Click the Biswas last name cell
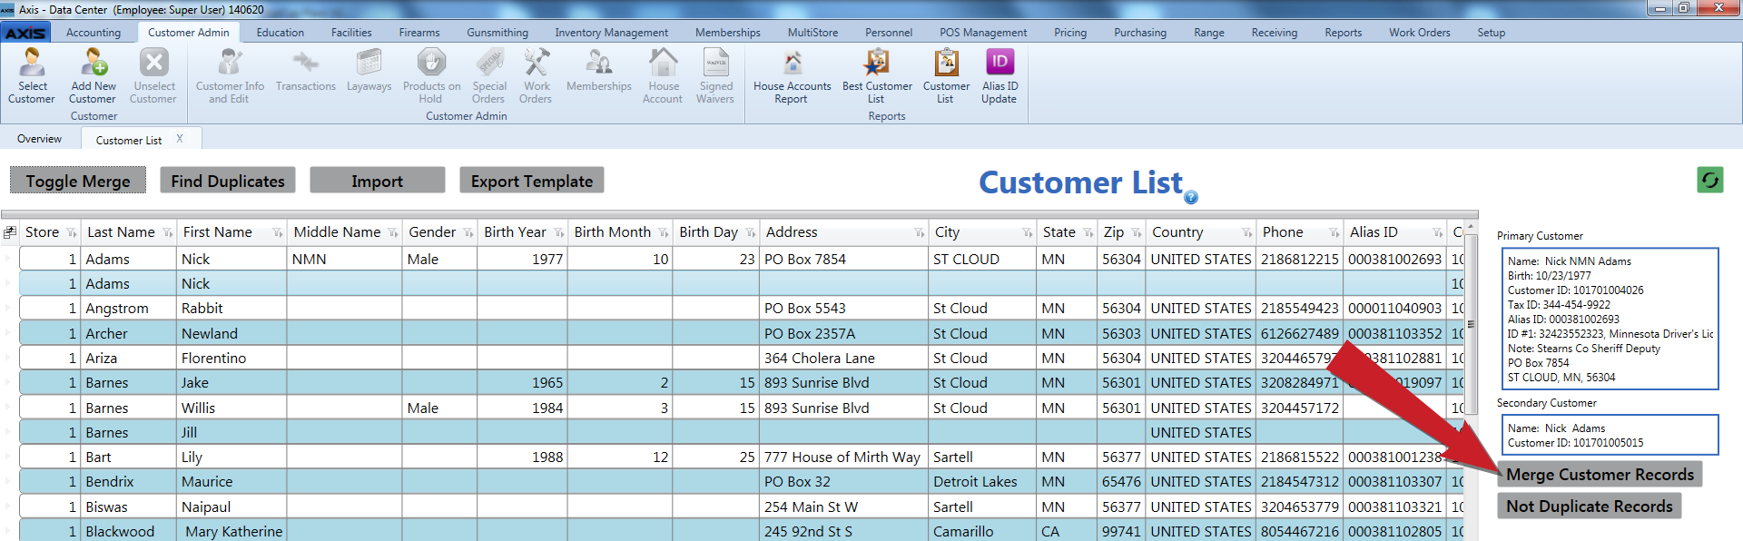Image resolution: width=1743 pixels, height=541 pixels. click(130, 507)
